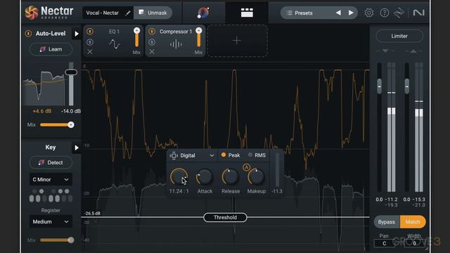Click the Attack knob
Screen dimensions: 450x253
click(x=205, y=177)
